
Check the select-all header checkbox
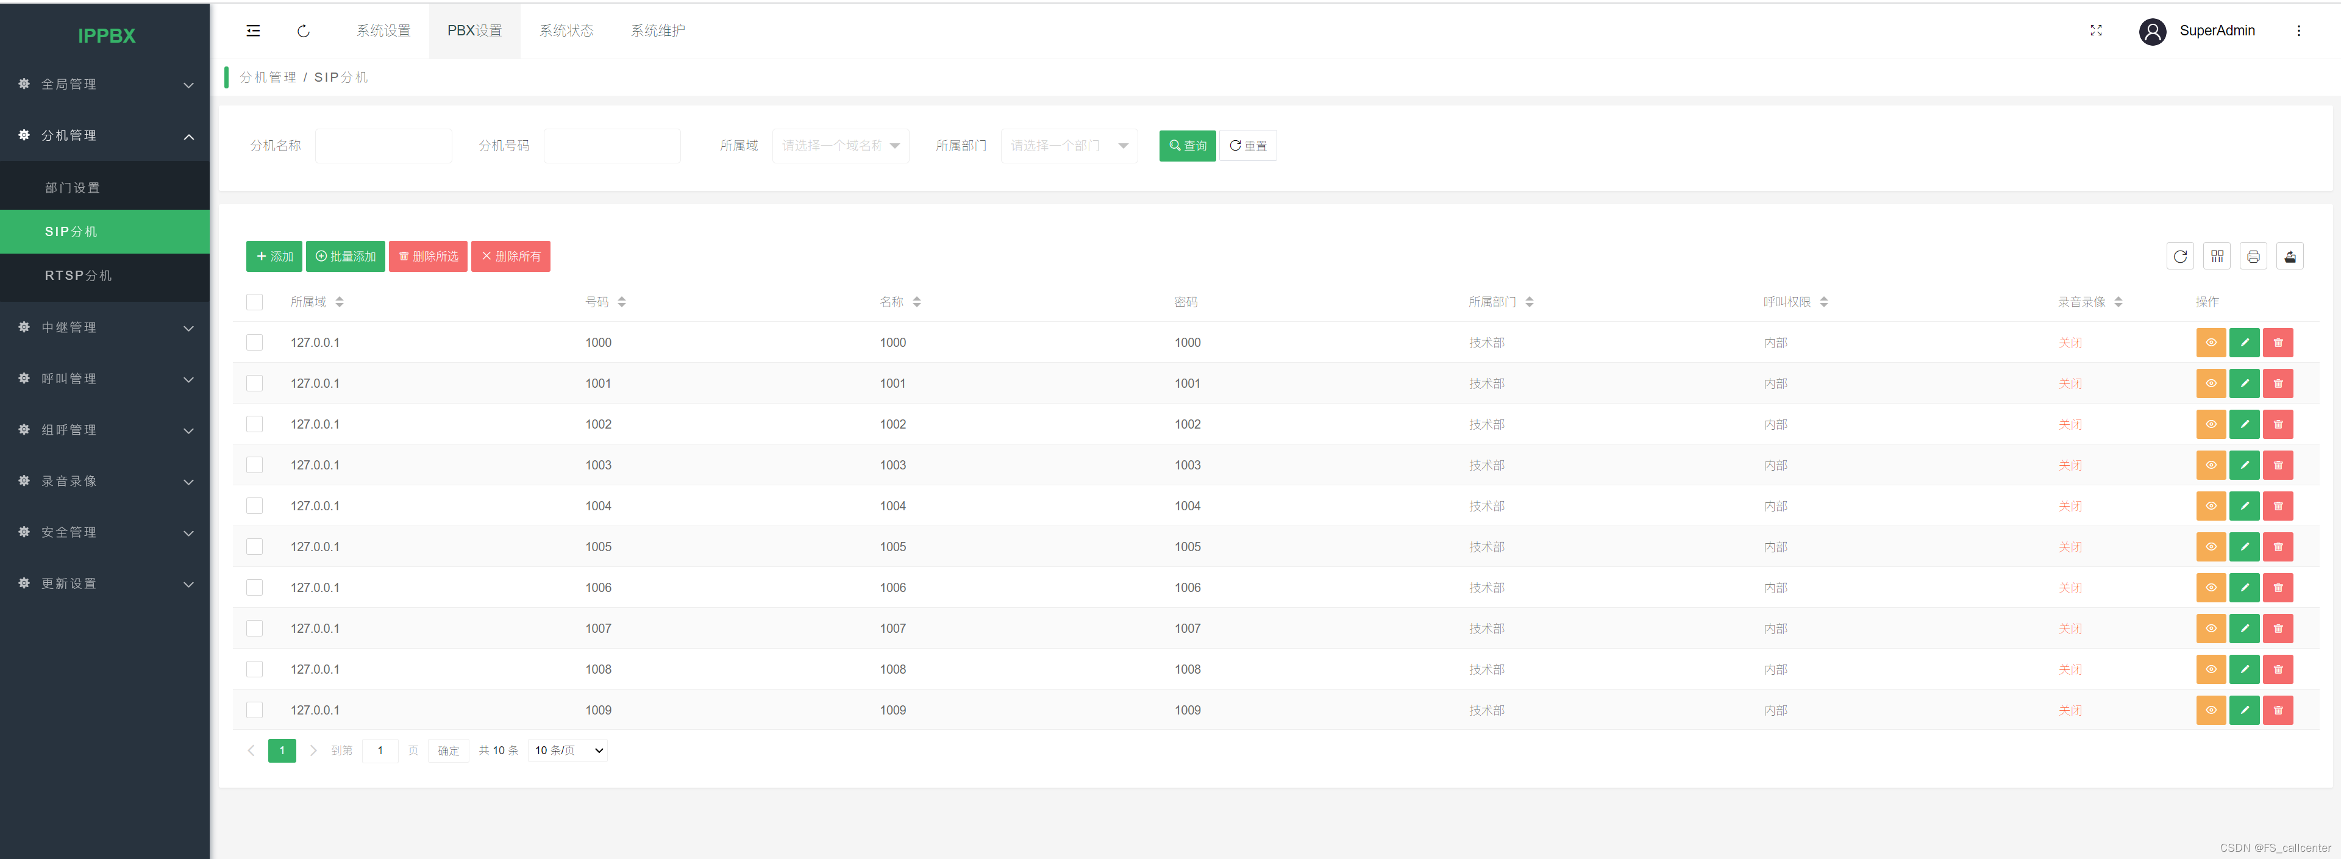click(254, 302)
